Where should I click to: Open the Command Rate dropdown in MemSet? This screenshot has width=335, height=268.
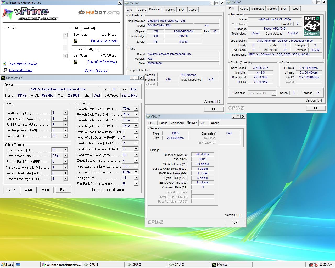(x=65, y=136)
